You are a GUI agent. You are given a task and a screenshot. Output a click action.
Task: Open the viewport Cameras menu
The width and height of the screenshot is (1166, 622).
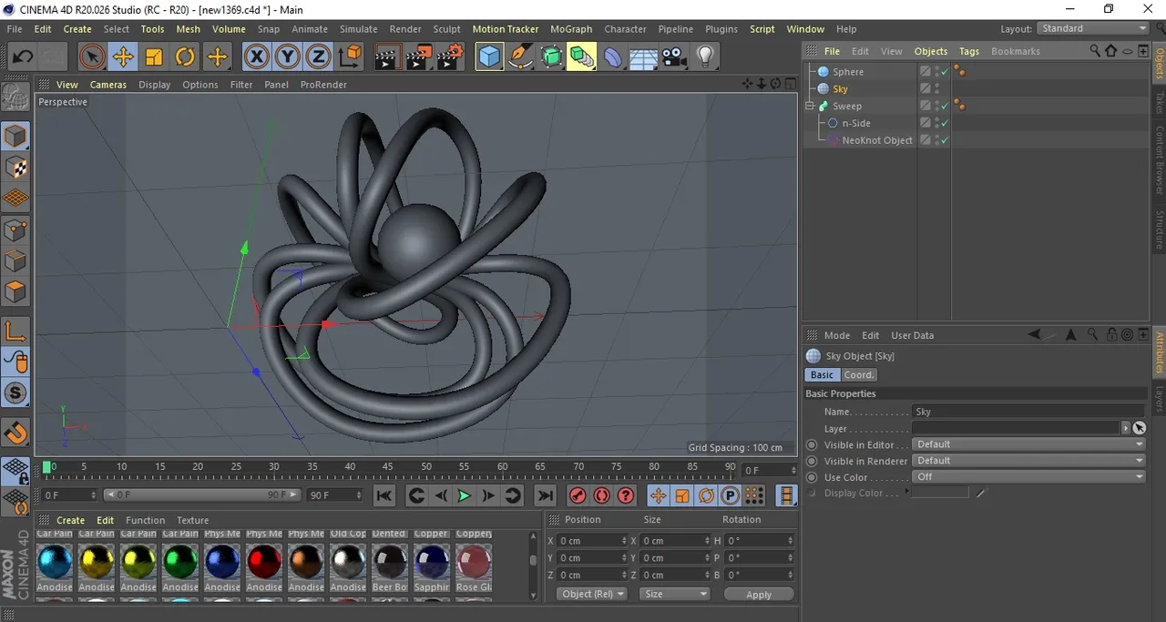(108, 85)
